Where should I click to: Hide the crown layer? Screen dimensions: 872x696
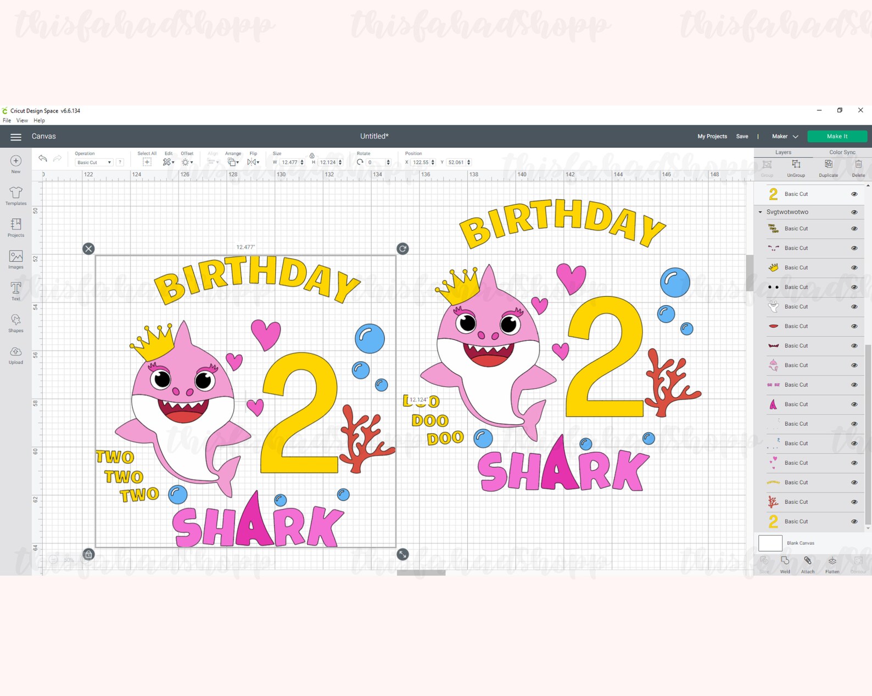pos(854,268)
